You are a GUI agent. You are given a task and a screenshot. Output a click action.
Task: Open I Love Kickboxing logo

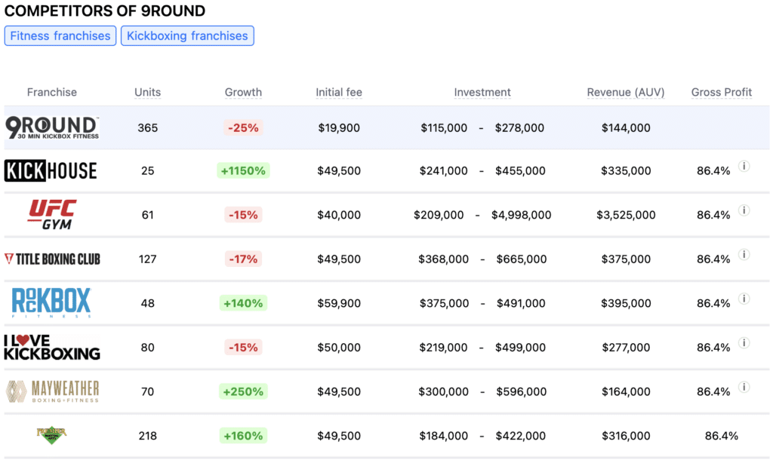coord(52,348)
